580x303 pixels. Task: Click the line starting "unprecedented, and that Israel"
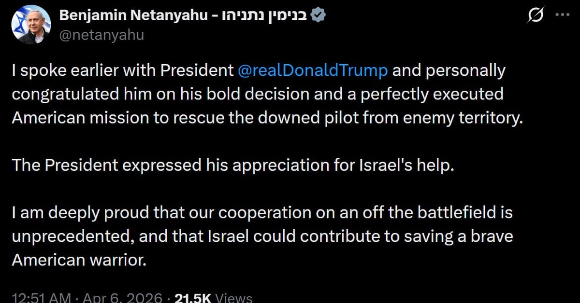(x=262, y=236)
